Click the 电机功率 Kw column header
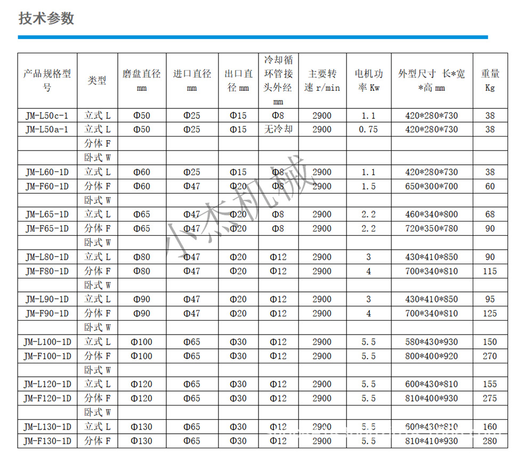The image size is (517, 453). 369,81
